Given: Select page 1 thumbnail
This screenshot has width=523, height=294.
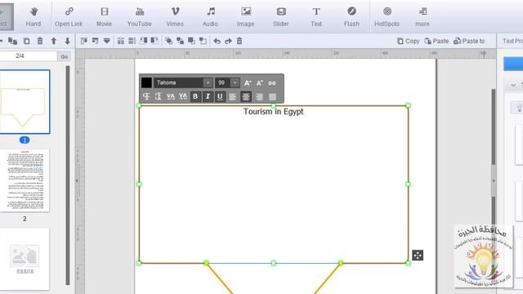Looking at the screenshot, I should coord(25,102).
